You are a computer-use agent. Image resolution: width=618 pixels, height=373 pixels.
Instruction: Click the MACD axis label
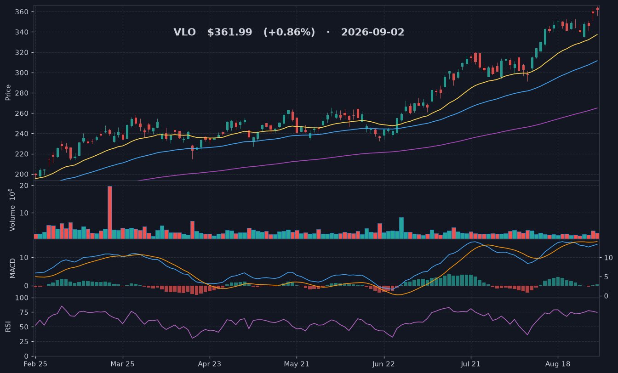(x=12, y=268)
